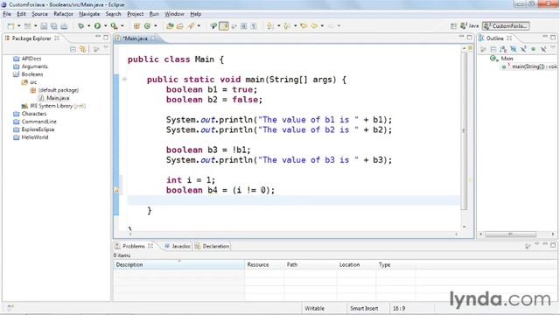Click the New file toolbar icon
Screen dimensions: 560x315
(x=11, y=25)
